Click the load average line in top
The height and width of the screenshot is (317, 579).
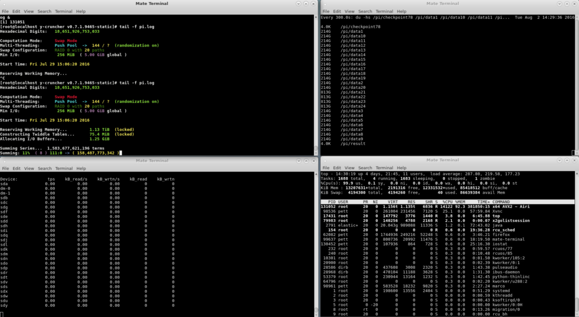pyautogui.click(x=420, y=174)
